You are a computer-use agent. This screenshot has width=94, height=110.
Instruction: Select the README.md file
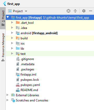coord(29,90)
